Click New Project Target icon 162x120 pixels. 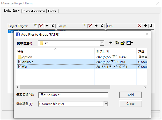[x=35, y=26]
